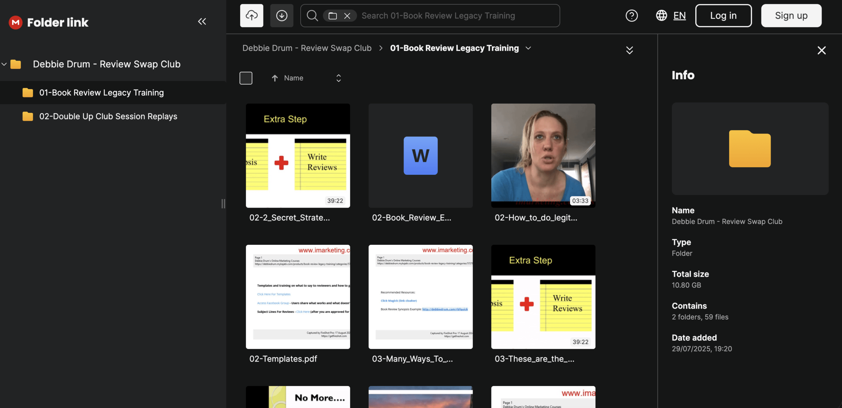Toggle Name sort direction arrow
Screen dimensions: 842x408
tap(275, 78)
